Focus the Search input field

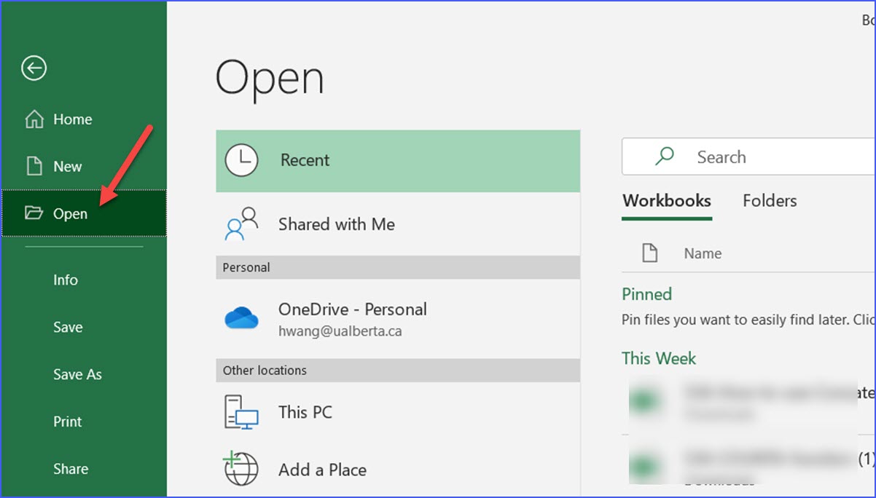[x=748, y=157]
